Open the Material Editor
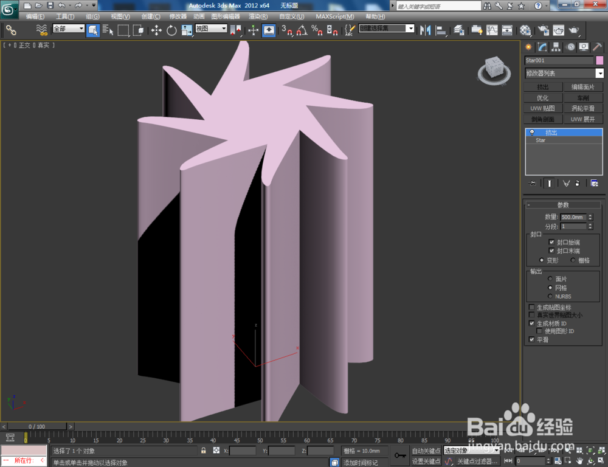This screenshot has height=467, width=608. 524,30
